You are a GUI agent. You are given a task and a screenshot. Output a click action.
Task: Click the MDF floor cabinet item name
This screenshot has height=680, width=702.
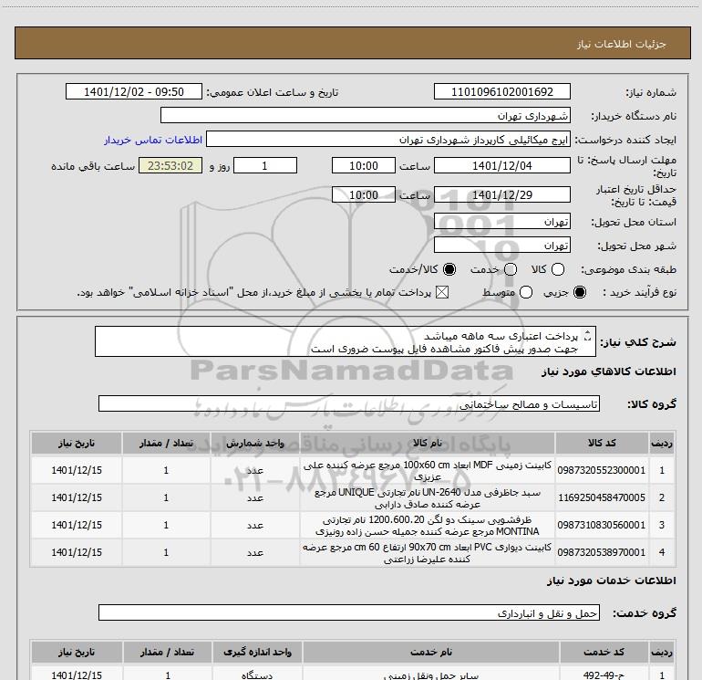point(427,471)
